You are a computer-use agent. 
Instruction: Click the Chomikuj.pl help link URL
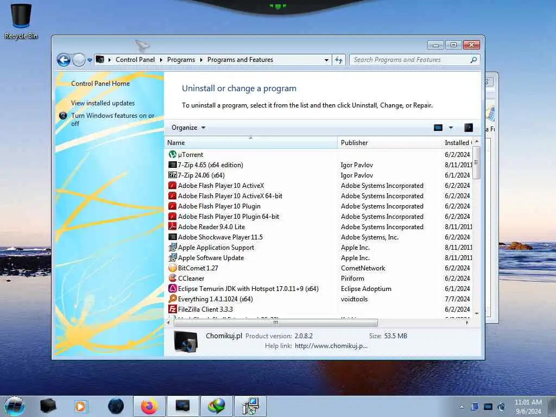click(331, 346)
